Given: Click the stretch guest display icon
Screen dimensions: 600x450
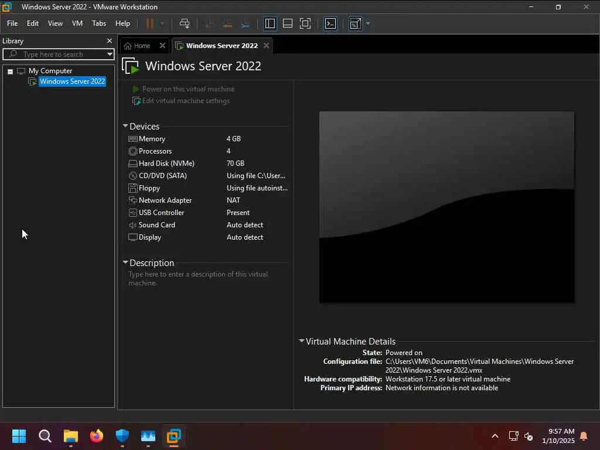Looking at the screenshot, I should [355, 23].
